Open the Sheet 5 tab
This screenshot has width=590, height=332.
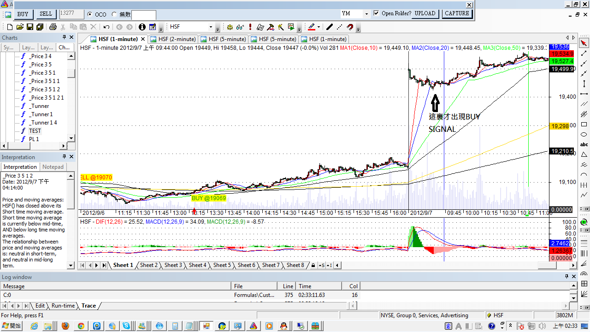tap(222, 265)
